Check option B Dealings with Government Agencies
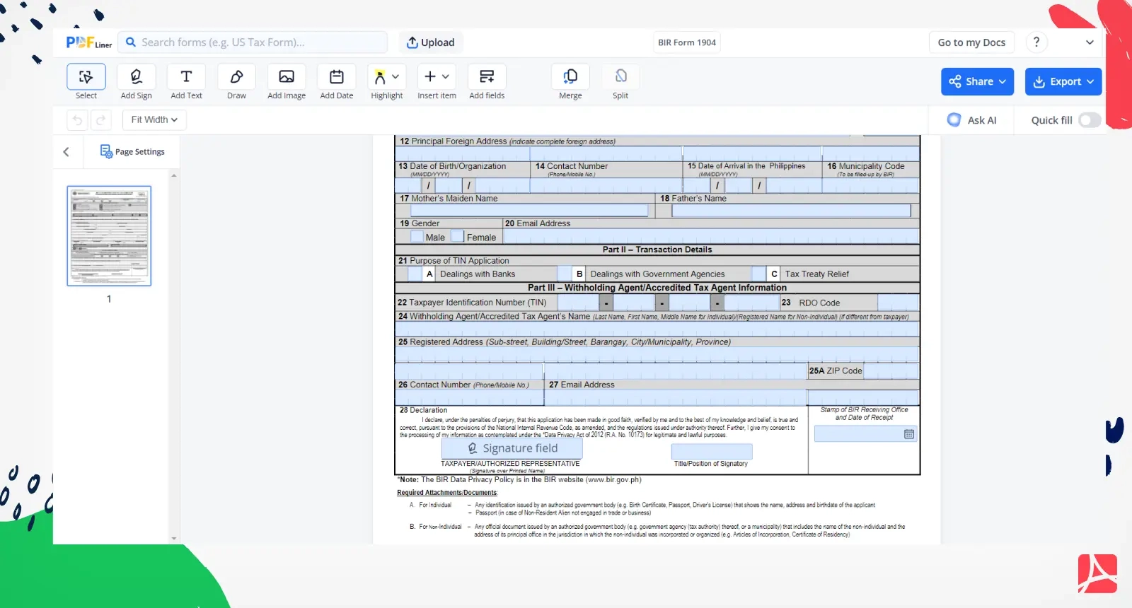Viewport: 1132px width, 608px height. point(565,274)
